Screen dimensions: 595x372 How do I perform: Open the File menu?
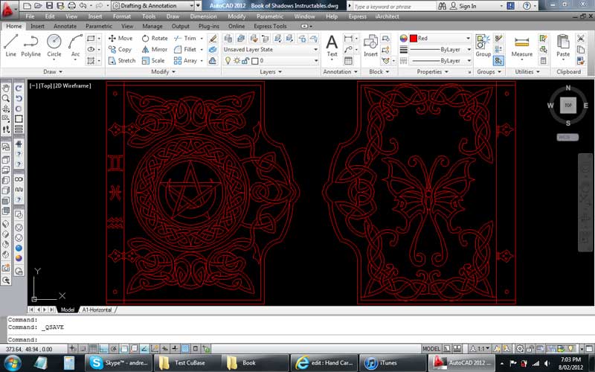tap(30, 16)
